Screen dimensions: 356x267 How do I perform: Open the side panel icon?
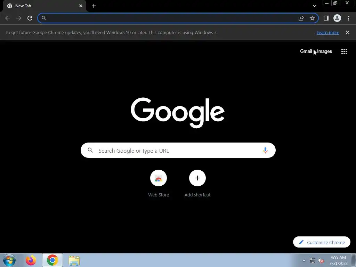(326, 18)
